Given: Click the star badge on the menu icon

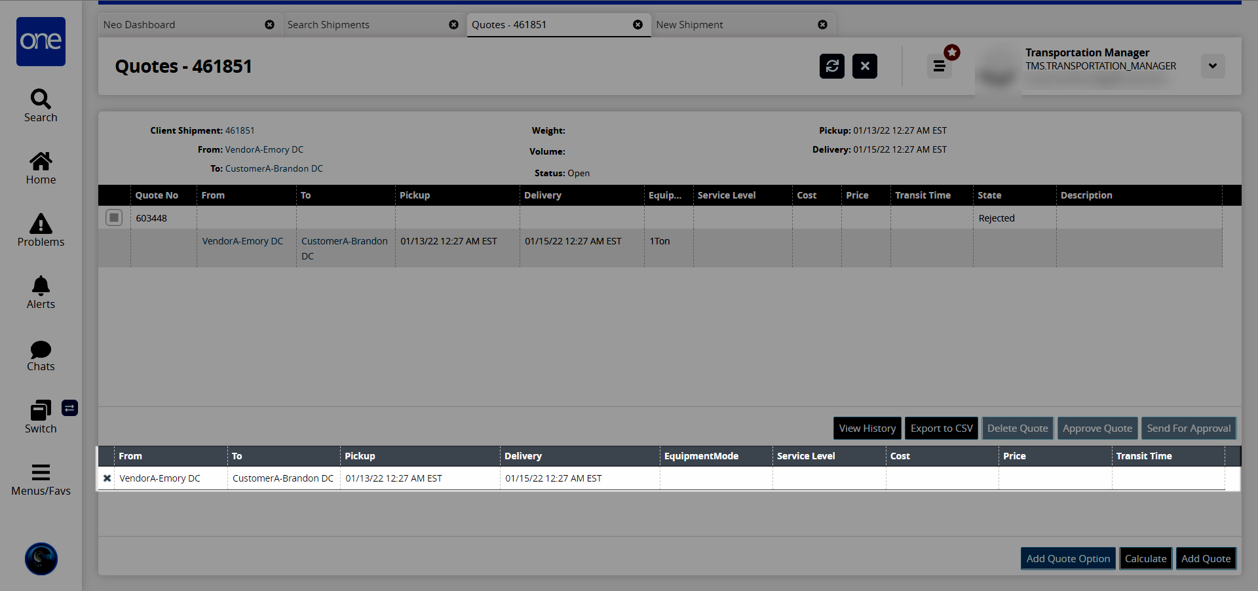Looking at the screenshot, I should coord(952,52).
